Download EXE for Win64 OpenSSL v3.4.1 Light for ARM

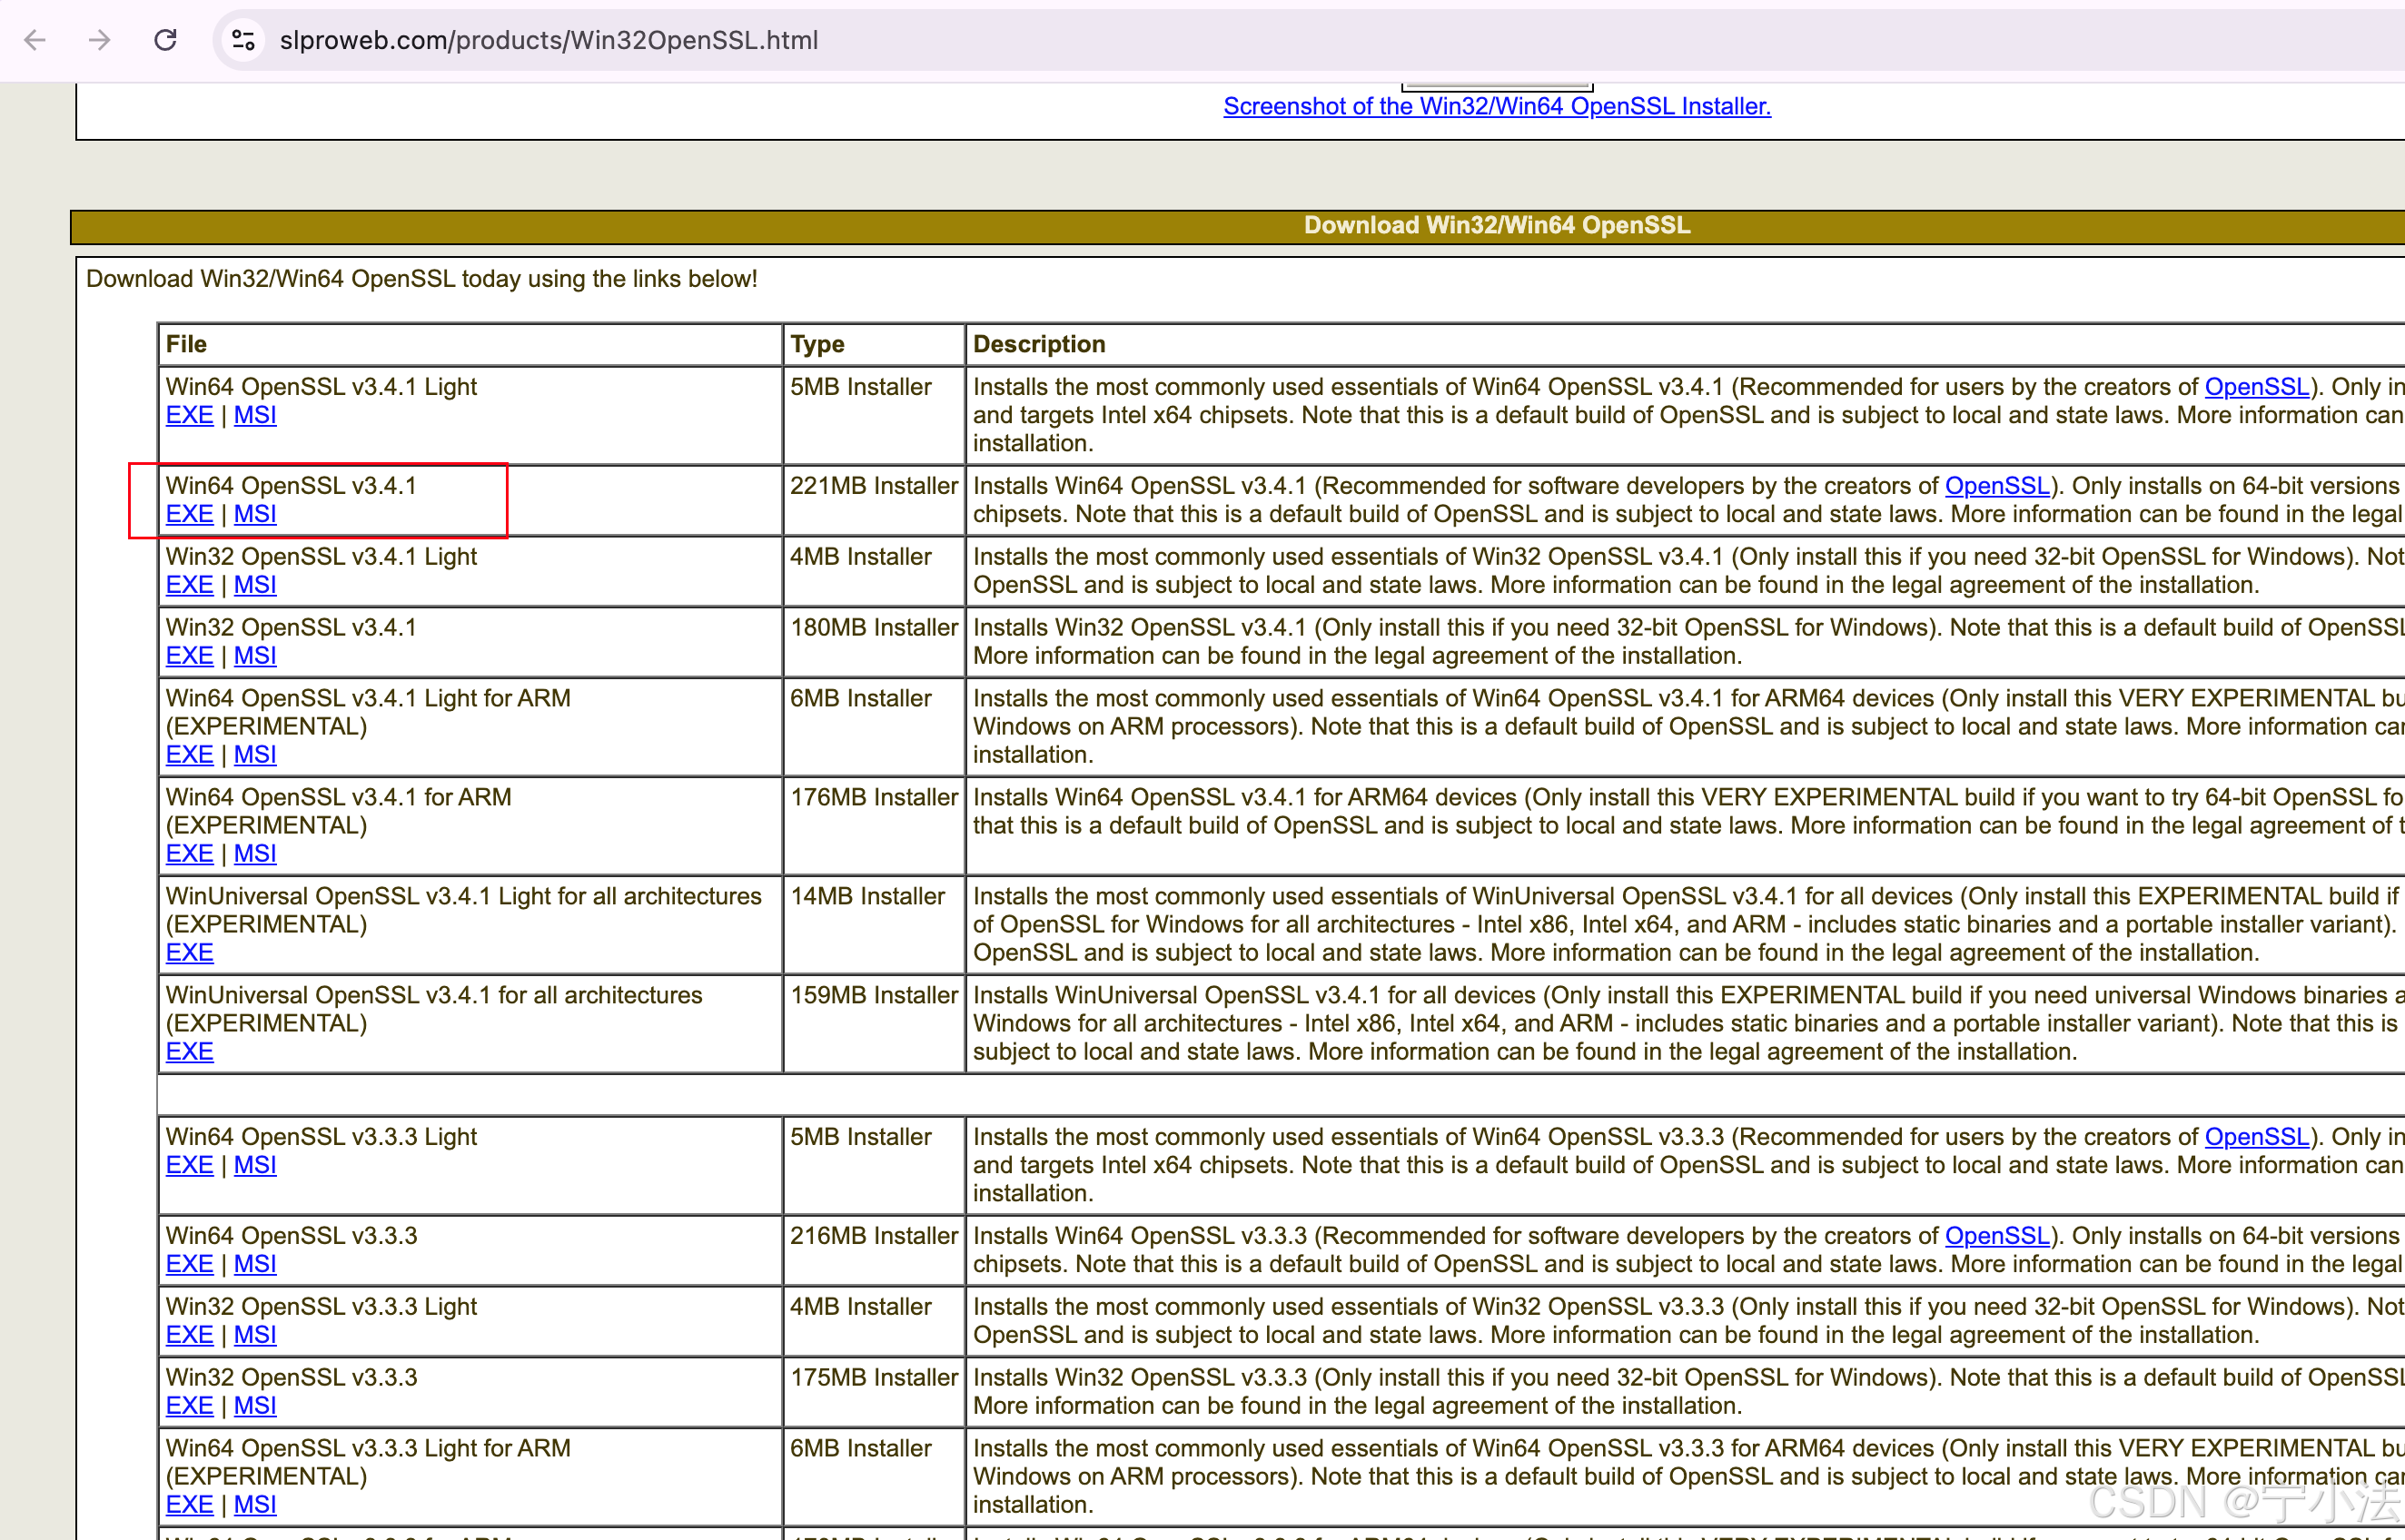[x=189, y=755]
